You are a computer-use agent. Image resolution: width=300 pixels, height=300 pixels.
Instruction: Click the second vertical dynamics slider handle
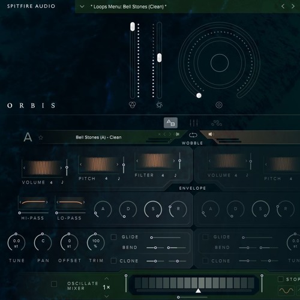159,58
